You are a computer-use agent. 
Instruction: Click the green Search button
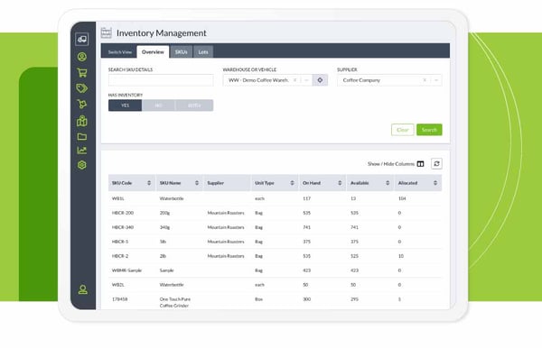coord(429,130)
